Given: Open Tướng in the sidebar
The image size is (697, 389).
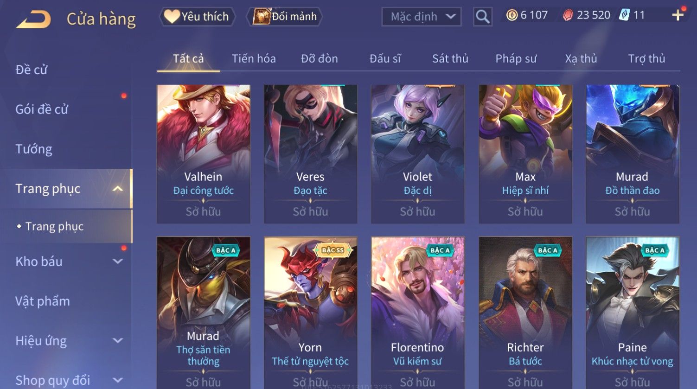Looking at the screenshot, I should coord(34,149).
